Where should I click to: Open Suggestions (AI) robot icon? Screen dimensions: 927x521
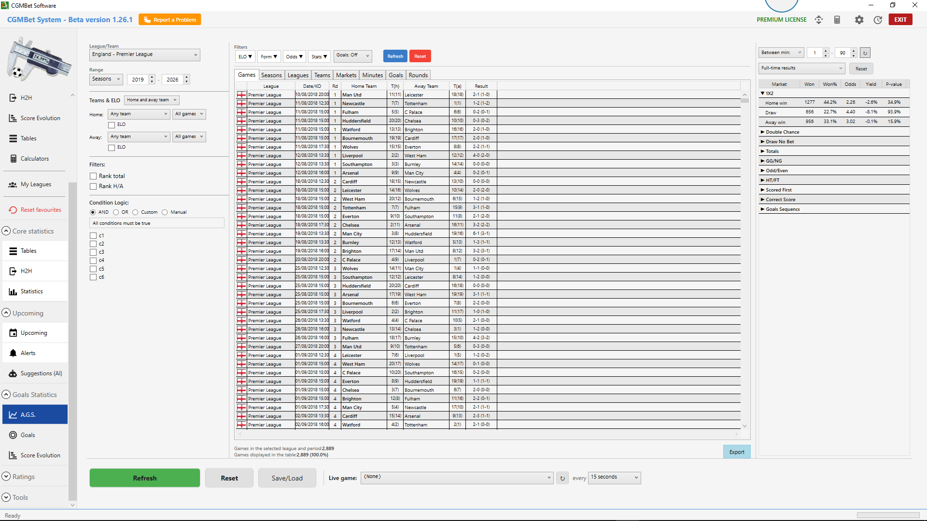(13, 373)
